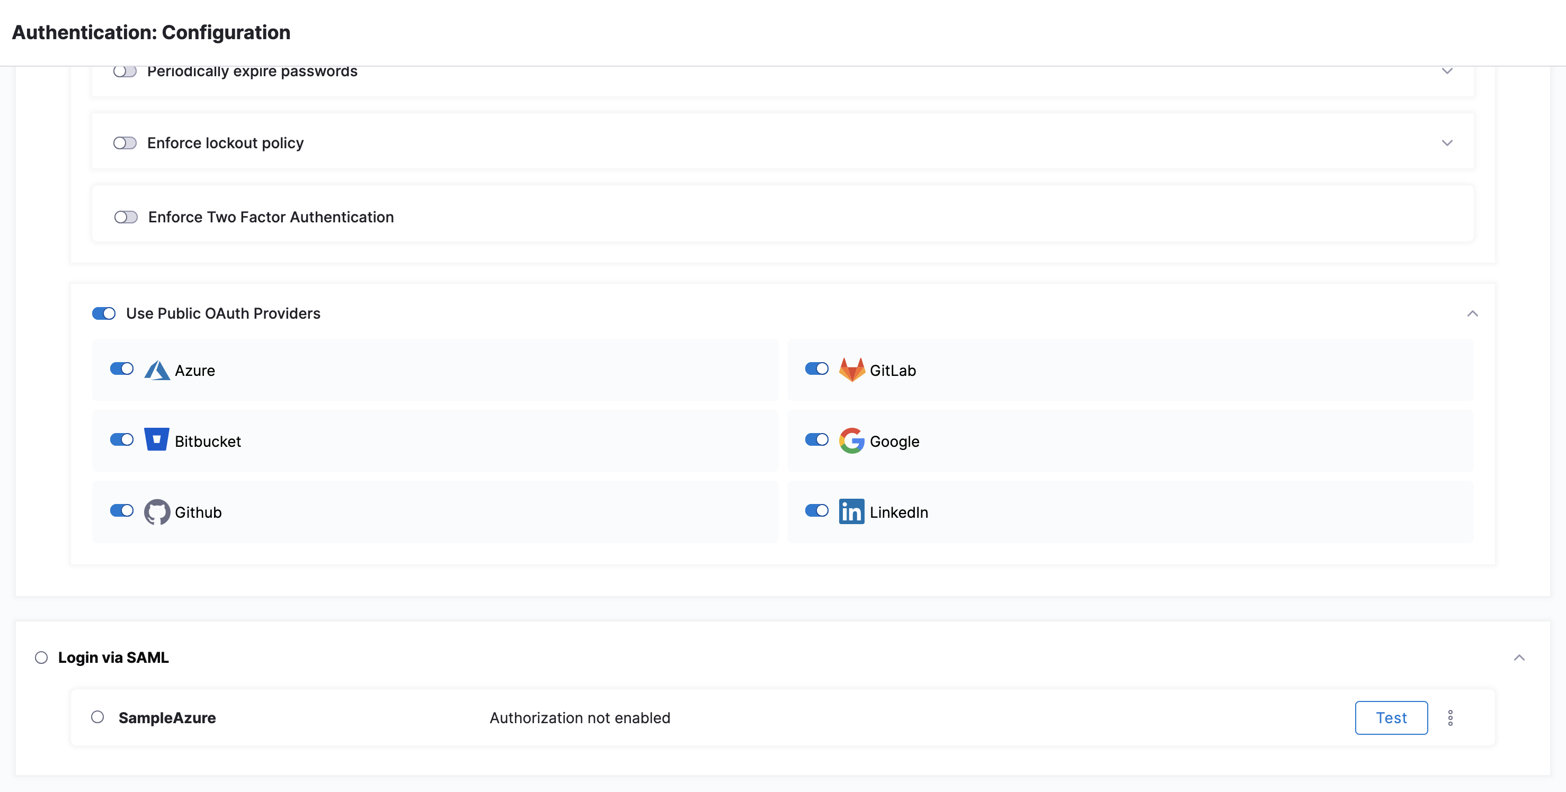The width and height of the screenshot is (1566, 792).
Task: Expand Periodically expire passwords chevron
Action: 1447,71
